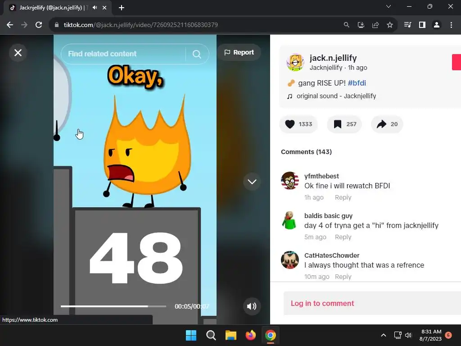Show hidden system tray icons
This screenshot has height=346, width=461.
(384, 335)
